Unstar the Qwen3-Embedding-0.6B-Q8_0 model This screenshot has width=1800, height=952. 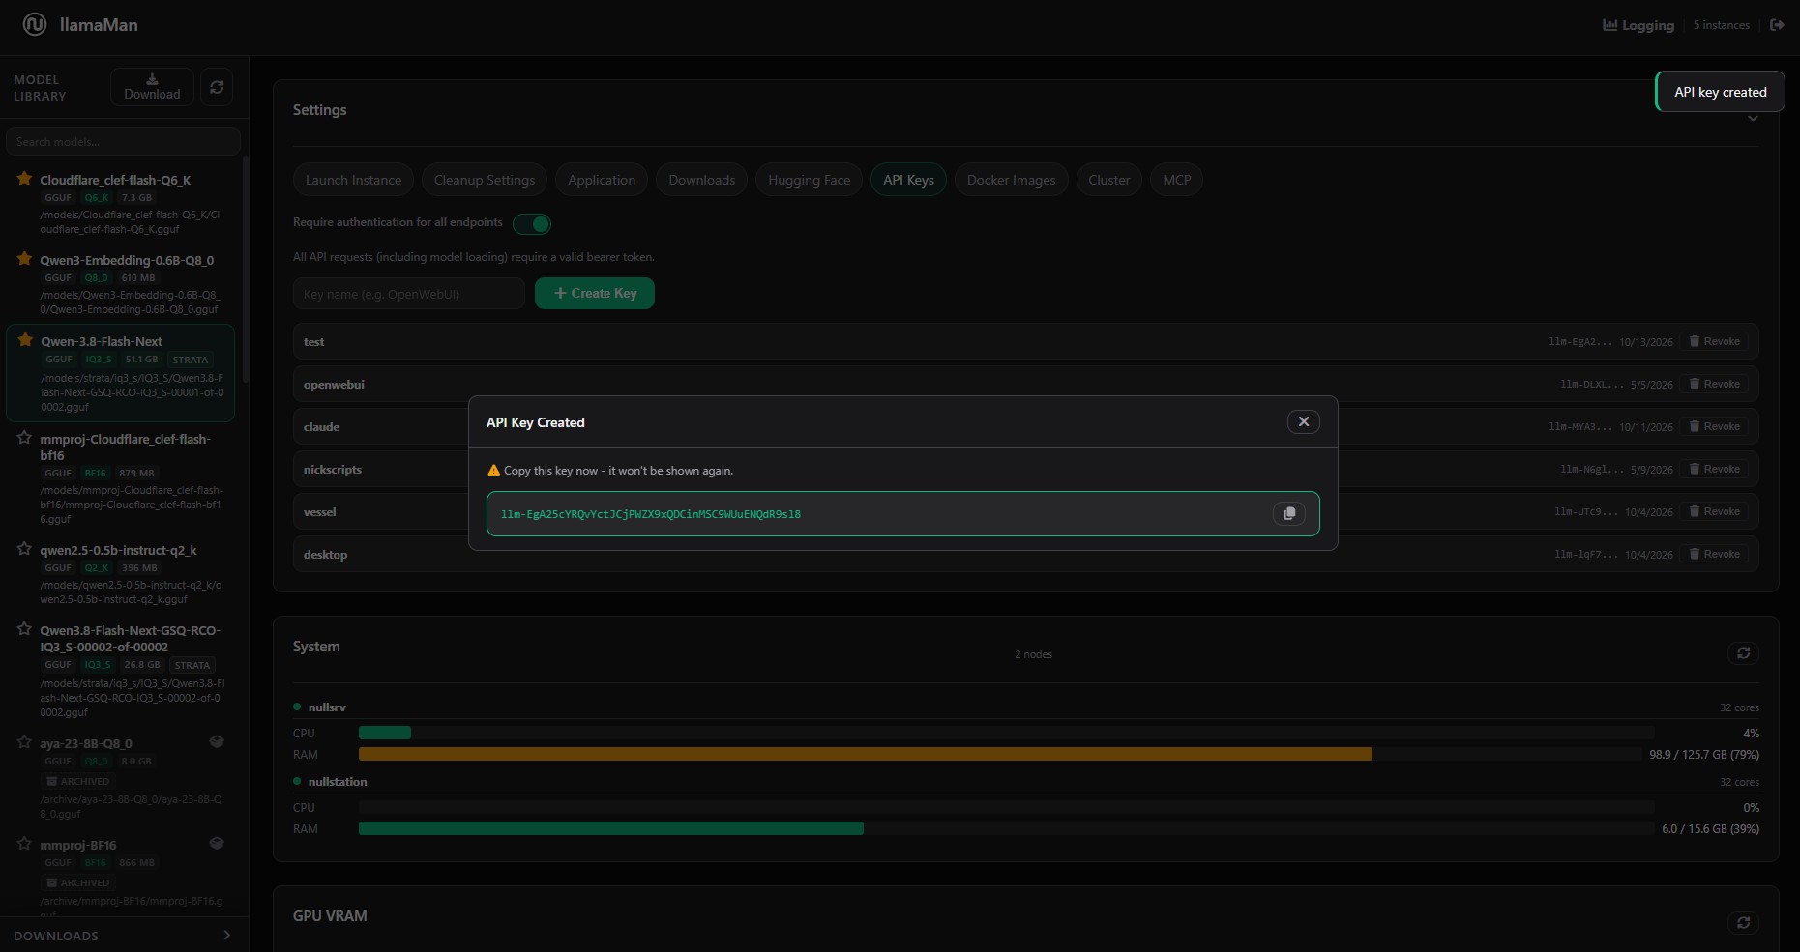(25, 259)
